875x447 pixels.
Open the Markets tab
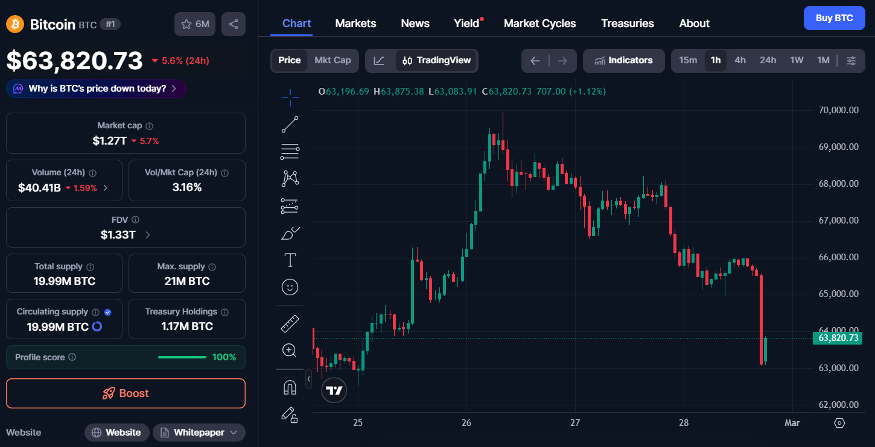tap(356, 23)
